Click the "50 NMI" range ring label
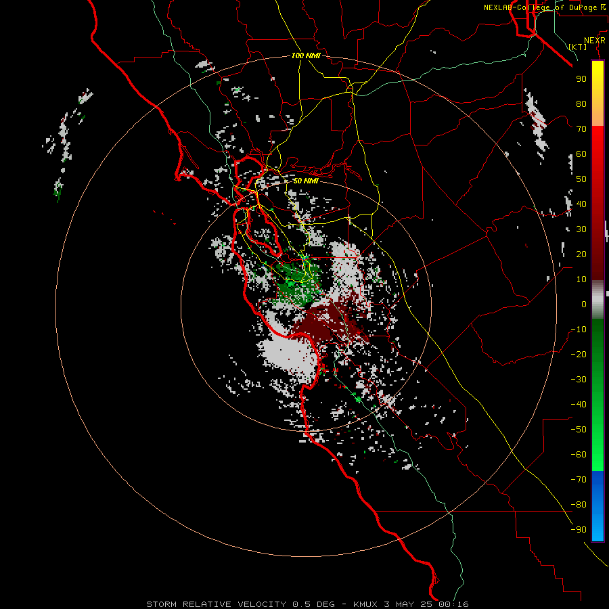 (306, 181)
